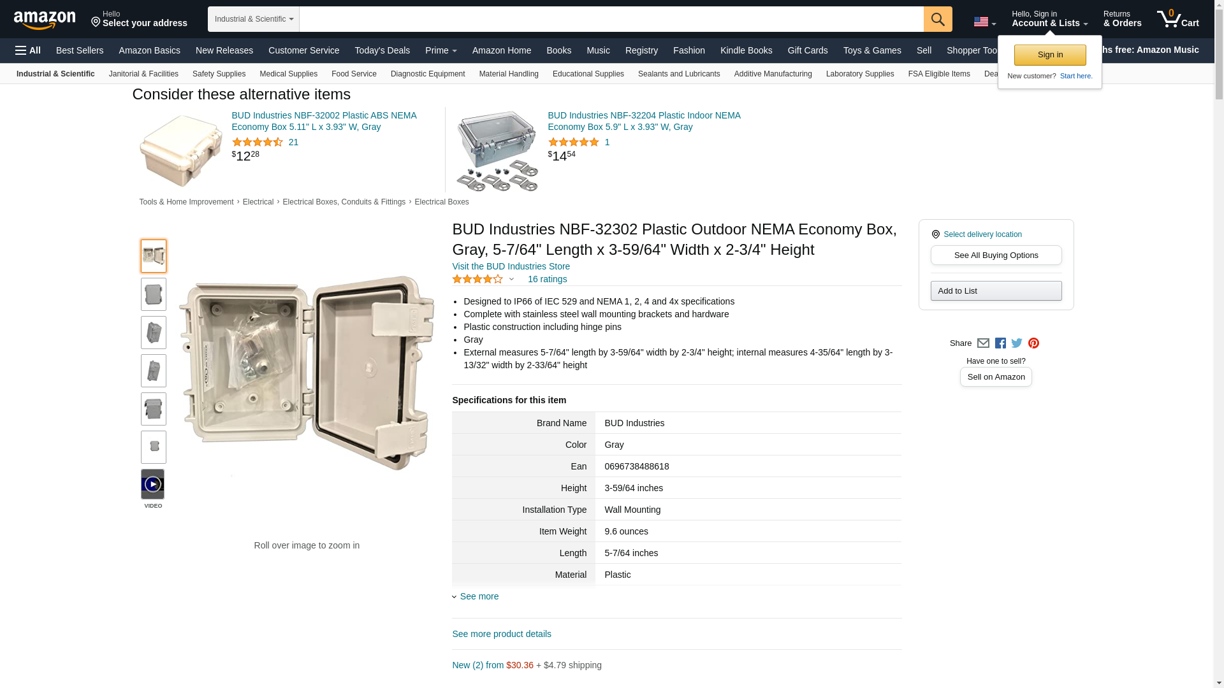Click See All Buying Options
This screenshot has height=688, width=1224.
[x=996, y=255]
